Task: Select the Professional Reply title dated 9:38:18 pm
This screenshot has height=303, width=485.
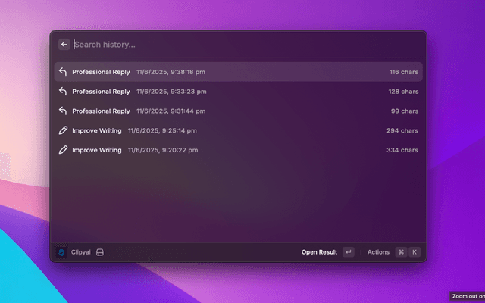Action: point(101,72)
